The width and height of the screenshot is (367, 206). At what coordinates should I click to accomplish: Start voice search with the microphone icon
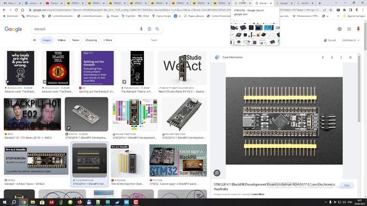(x=141, y=29)
